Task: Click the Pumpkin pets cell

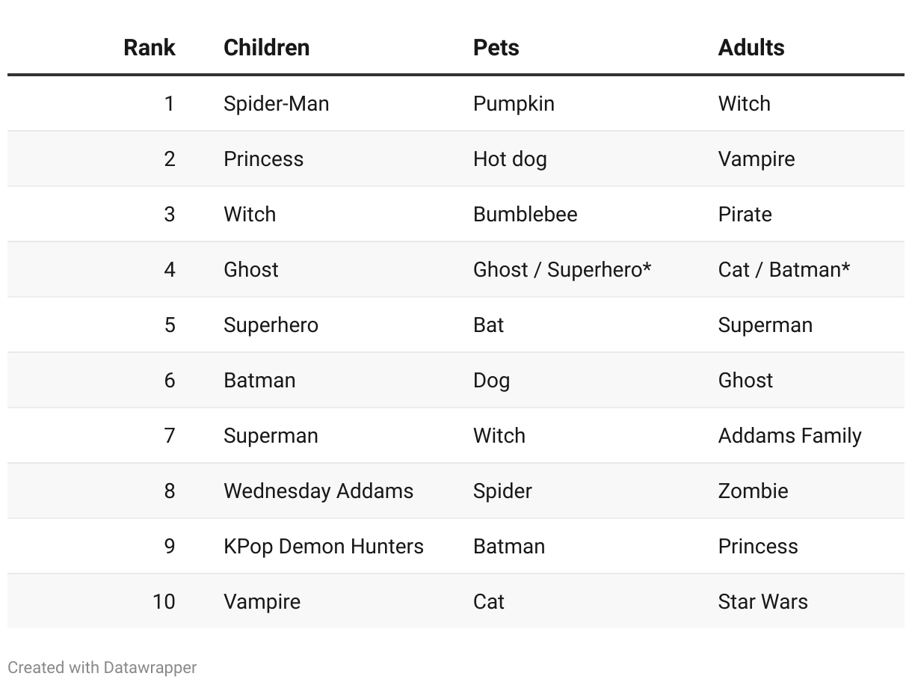Action: point(514,103)
